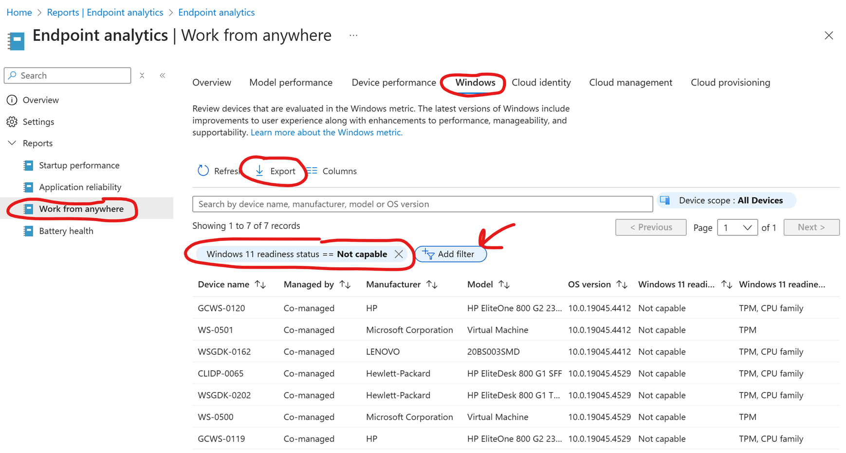
Task: Select device GCWS-0119
Action: [221, 439]
